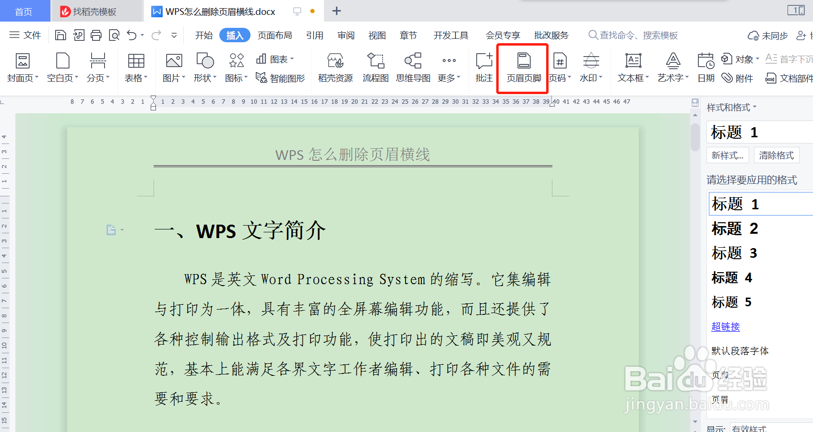Insert an object (对象)
Viewport: 813px width, 432px height.
(741, 59)
